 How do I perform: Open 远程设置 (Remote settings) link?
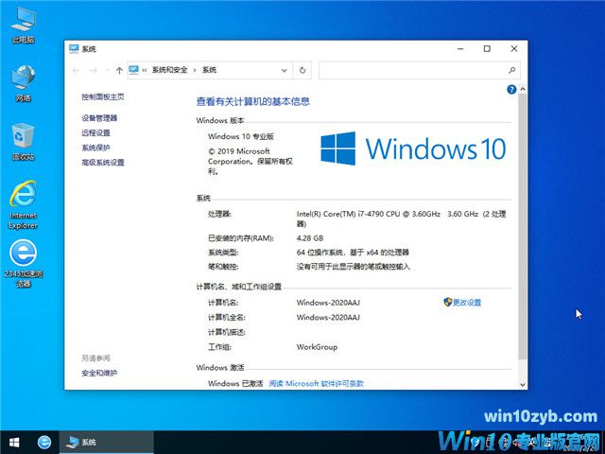[95, 133]
